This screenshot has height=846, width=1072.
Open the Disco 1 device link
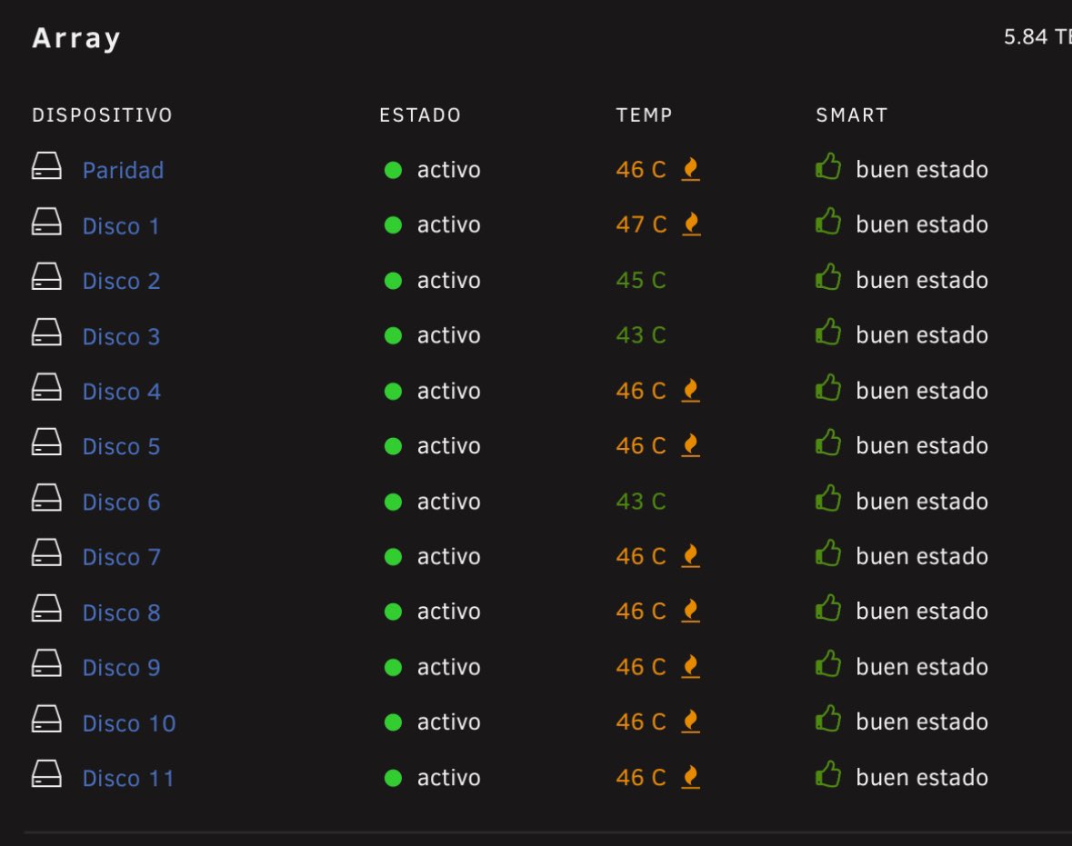pyautogui.click(x=121, y=225)
